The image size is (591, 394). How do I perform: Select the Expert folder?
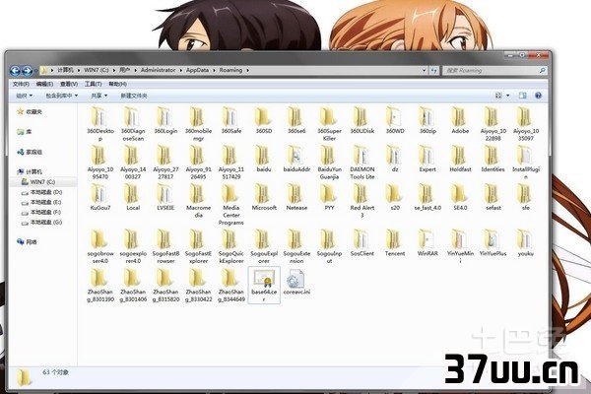click(x=427, y=159)
